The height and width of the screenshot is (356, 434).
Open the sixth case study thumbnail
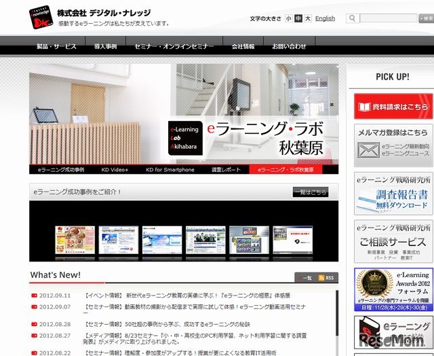pyautogui.click(x=293, y=240)
